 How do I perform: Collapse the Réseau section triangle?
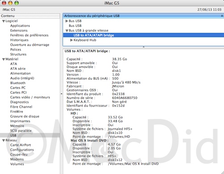pyautogui.click(x=4, y=140)
